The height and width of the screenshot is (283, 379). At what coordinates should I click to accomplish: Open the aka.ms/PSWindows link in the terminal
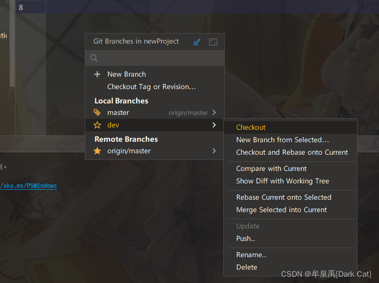[x=29, y=186]
